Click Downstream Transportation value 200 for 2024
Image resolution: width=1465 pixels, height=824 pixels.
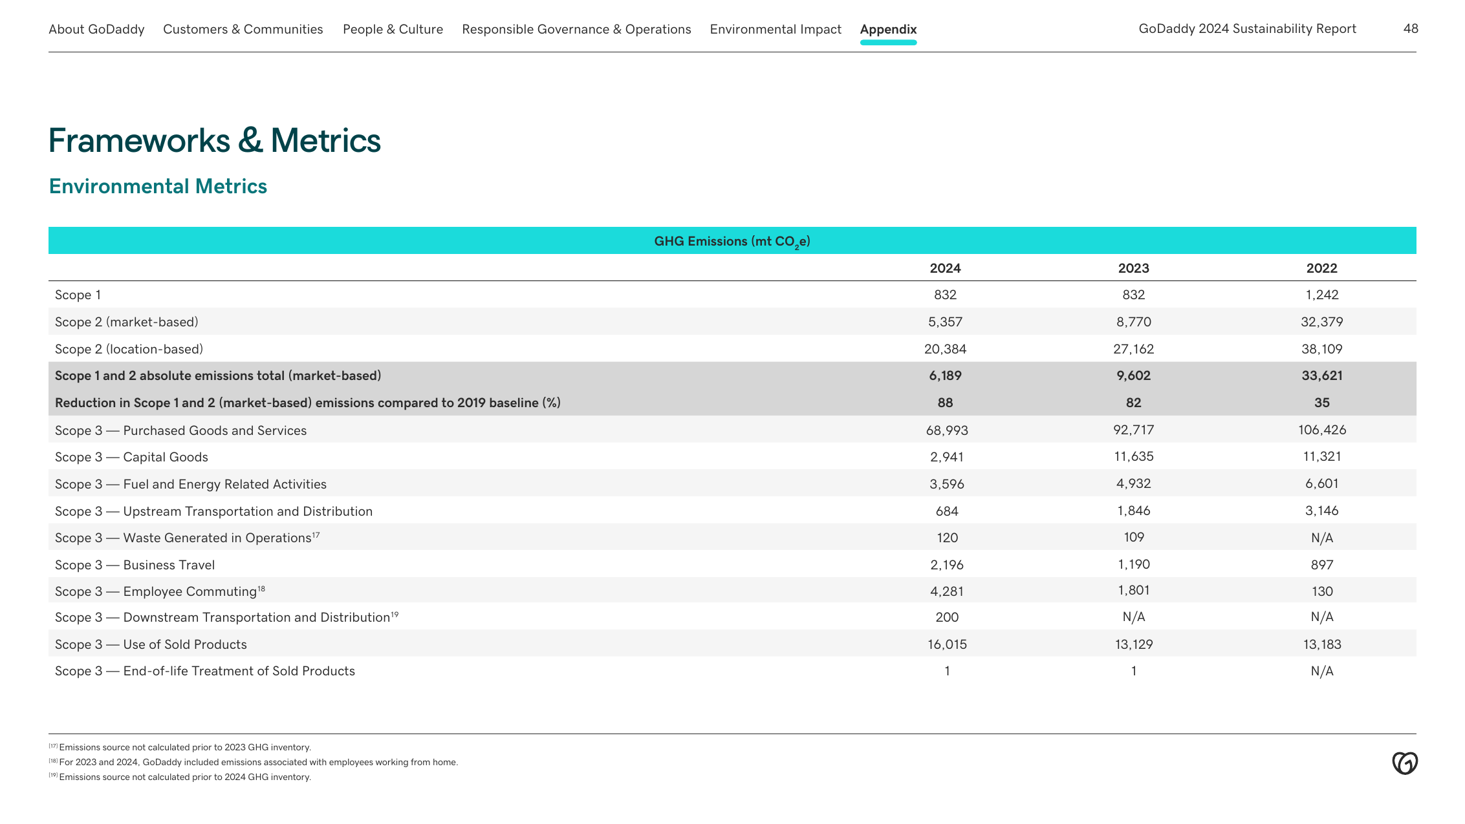(x=947, y=617)
